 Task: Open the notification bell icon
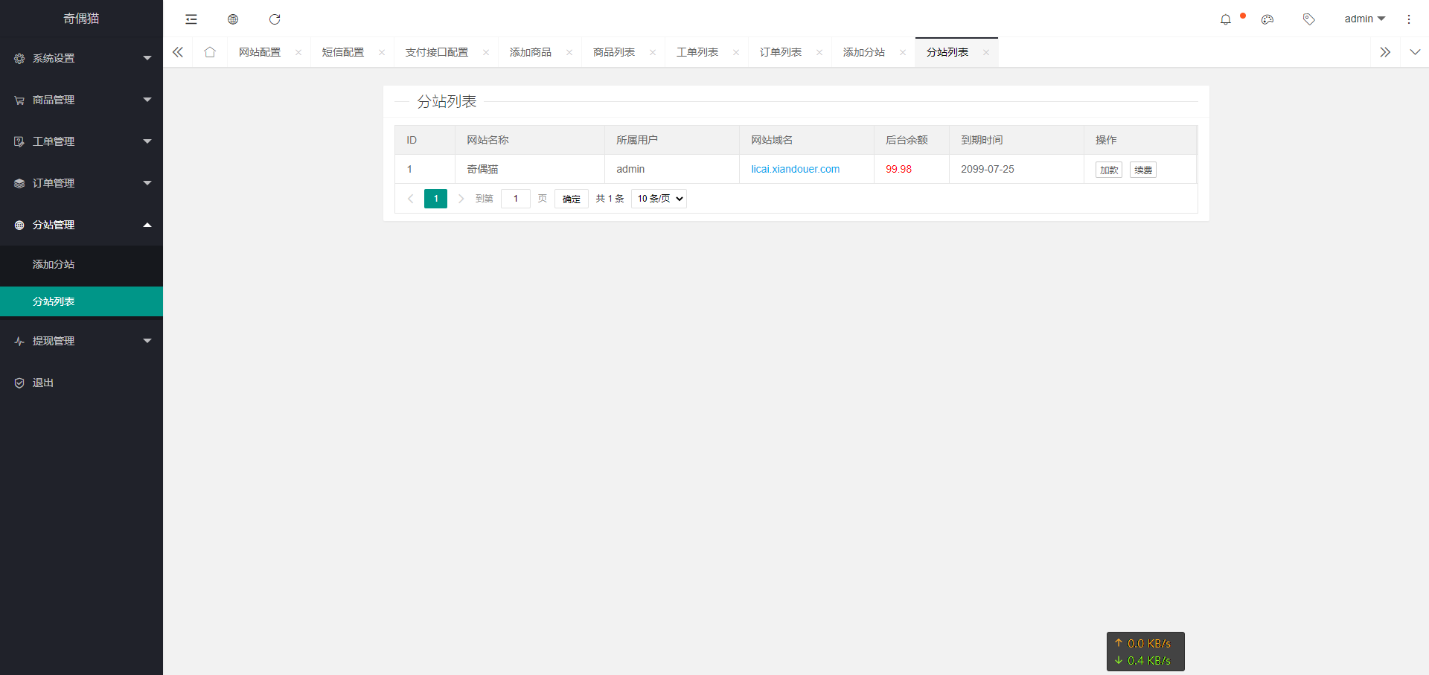coord(1226,19)
